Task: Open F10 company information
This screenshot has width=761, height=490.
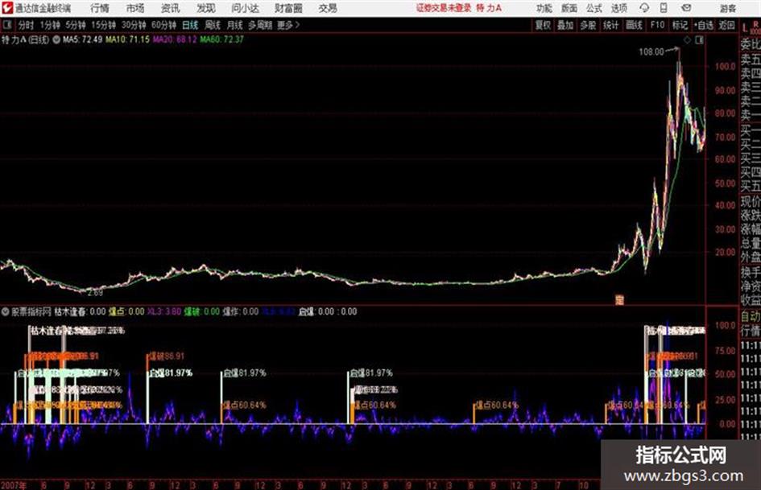Action: click(657, 25)
